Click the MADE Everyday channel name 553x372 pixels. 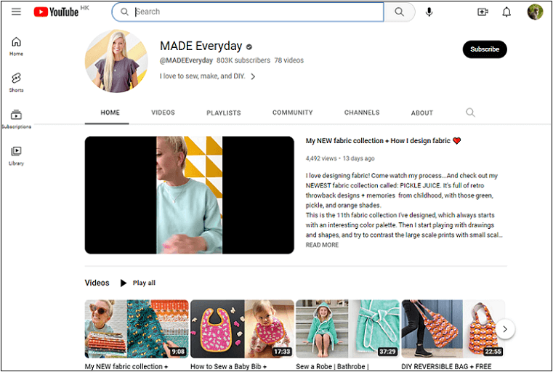pyautogui.click(x=201, y=46)
